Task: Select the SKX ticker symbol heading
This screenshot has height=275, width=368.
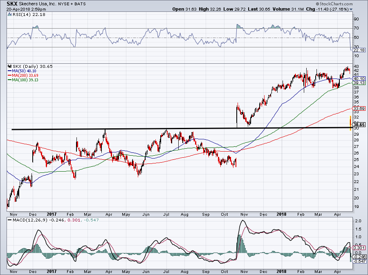Action: pyautogui.click(x=12, y=4)
